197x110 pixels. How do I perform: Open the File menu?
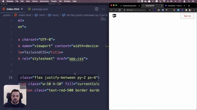pyautogui.click(x=17, y=1)
